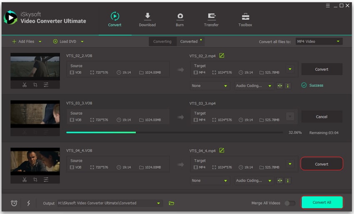Expand the Load DVD dropdown arrow
Viewport: 354px width, 214px height.
82,42
